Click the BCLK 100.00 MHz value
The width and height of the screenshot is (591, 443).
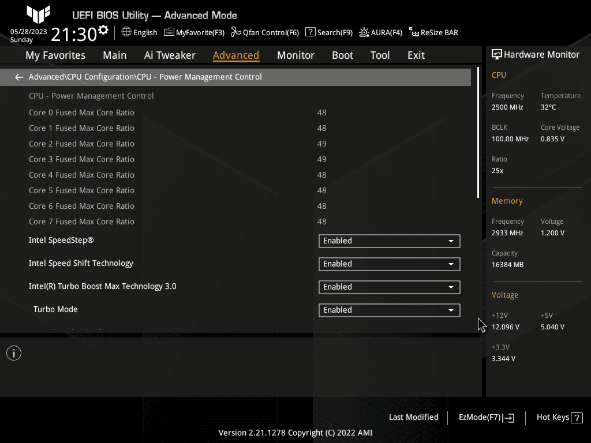510,139
